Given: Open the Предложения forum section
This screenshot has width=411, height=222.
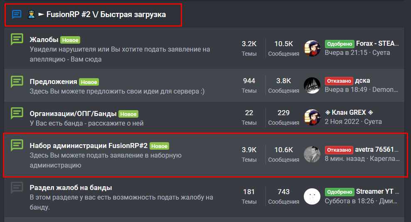Looking at the screenshot, I should [x=53, y=81].
